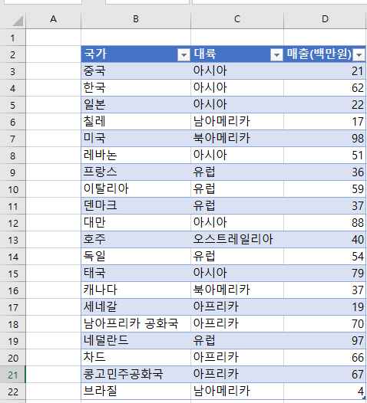
Task: Select column D header
Action: pyautogui.click(x=325, y=19)
